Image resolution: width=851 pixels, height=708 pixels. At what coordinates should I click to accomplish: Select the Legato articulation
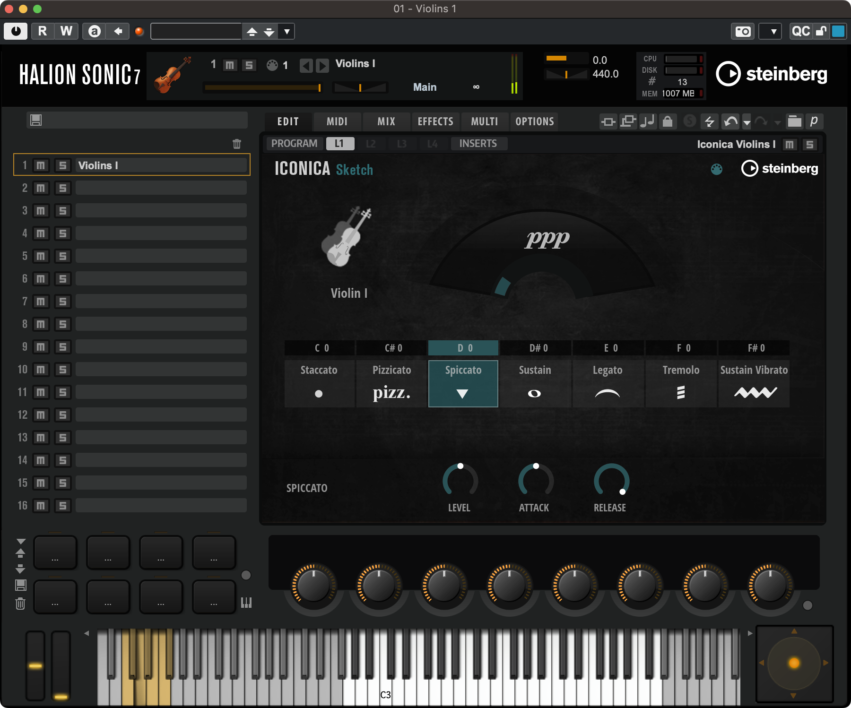(608, 383)
